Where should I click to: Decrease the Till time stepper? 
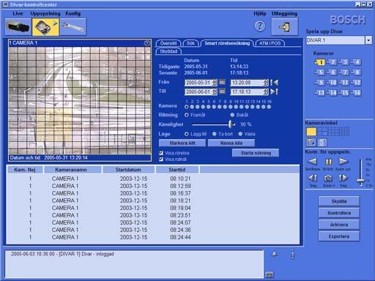[x=266, y=93]
